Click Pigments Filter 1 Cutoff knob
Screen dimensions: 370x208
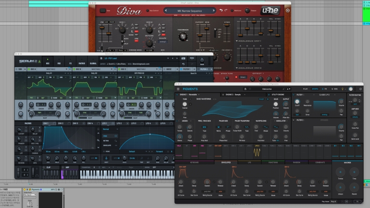click(x=297, y=102)
